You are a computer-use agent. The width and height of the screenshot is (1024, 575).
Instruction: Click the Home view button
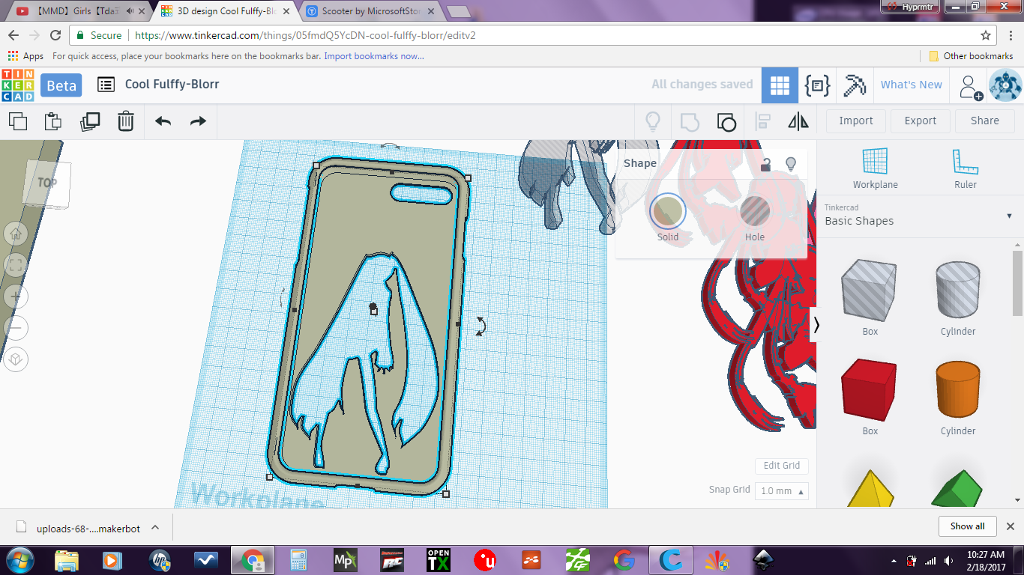click(16, 234)
